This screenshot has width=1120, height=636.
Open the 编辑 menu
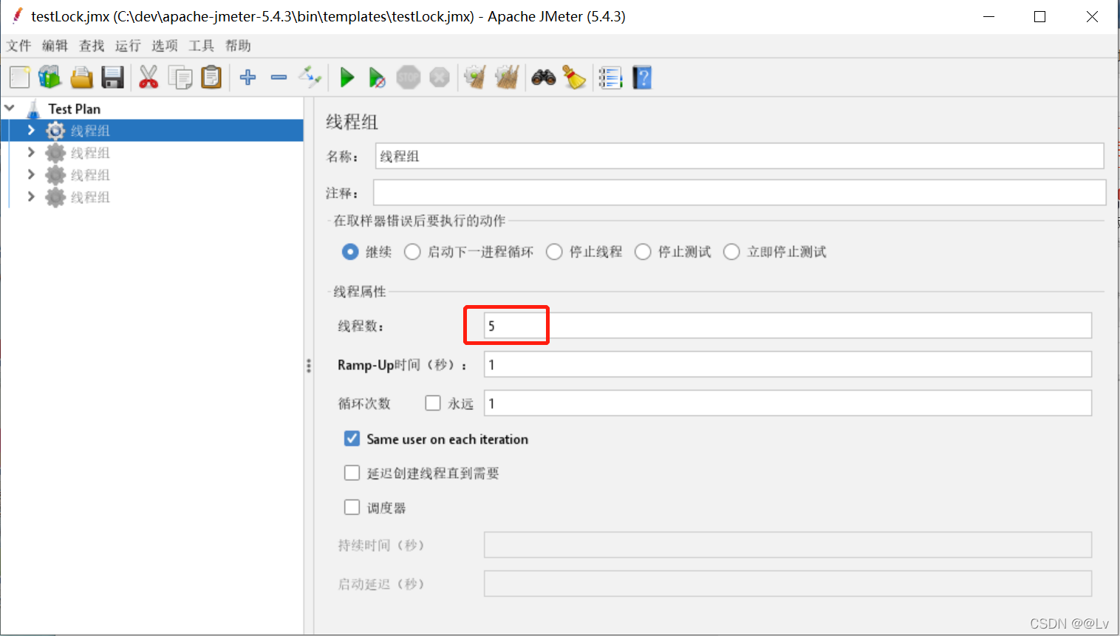[55, 46]
